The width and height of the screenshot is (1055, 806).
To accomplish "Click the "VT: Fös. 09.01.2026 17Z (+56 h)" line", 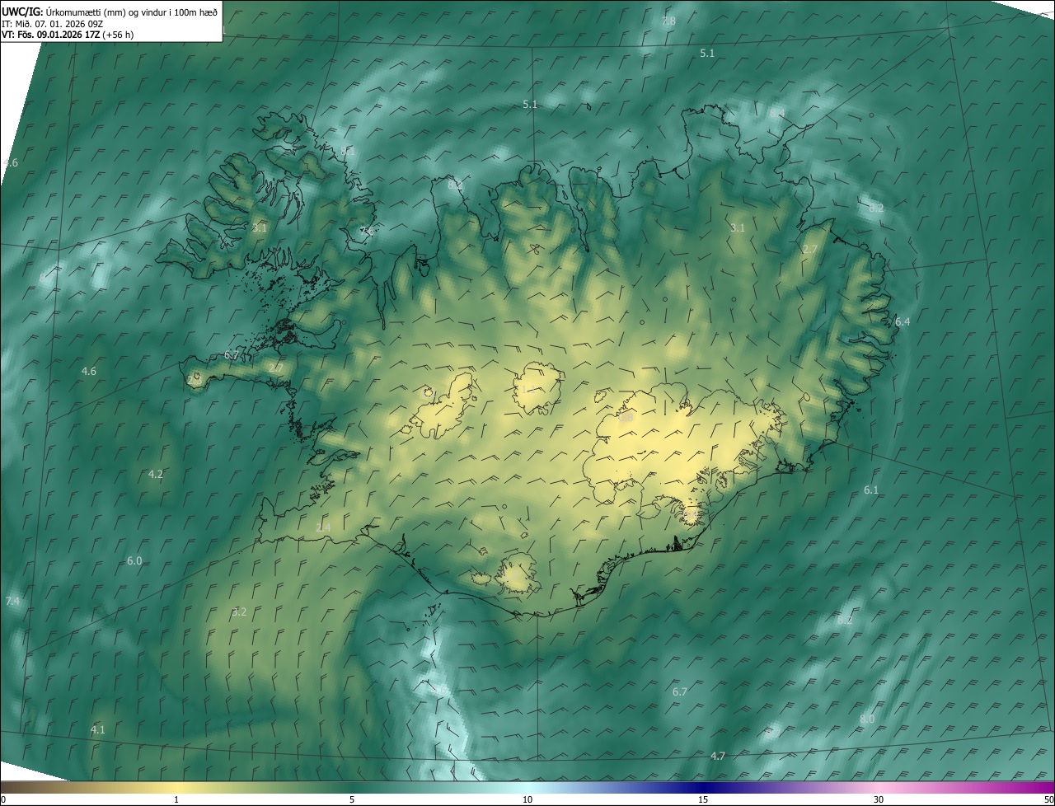I will (x=68, y=35).
